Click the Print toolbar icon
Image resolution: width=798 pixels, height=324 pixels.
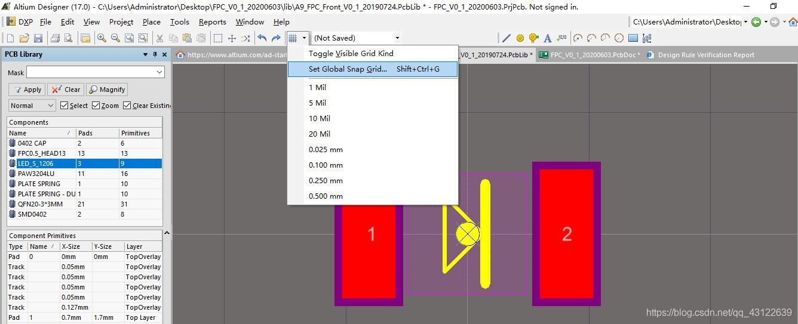click(x=55, y=38)
